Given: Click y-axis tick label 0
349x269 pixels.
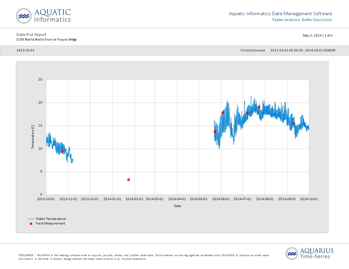Looking at the screenshot, I should click(41, 194).
